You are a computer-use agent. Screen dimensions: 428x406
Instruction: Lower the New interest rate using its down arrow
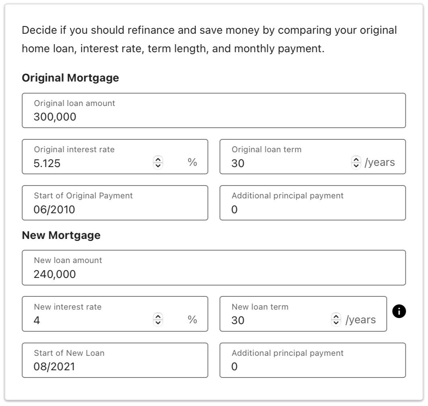click(x=159, y=322)
